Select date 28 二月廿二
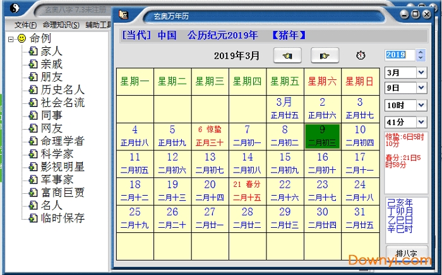442x275 pixels. 248,219
